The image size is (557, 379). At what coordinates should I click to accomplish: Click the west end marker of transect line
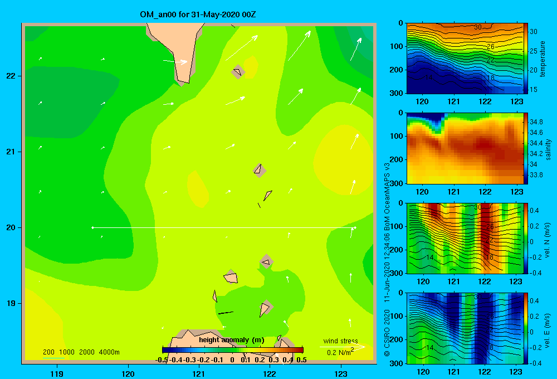click(x=92, y=227)
